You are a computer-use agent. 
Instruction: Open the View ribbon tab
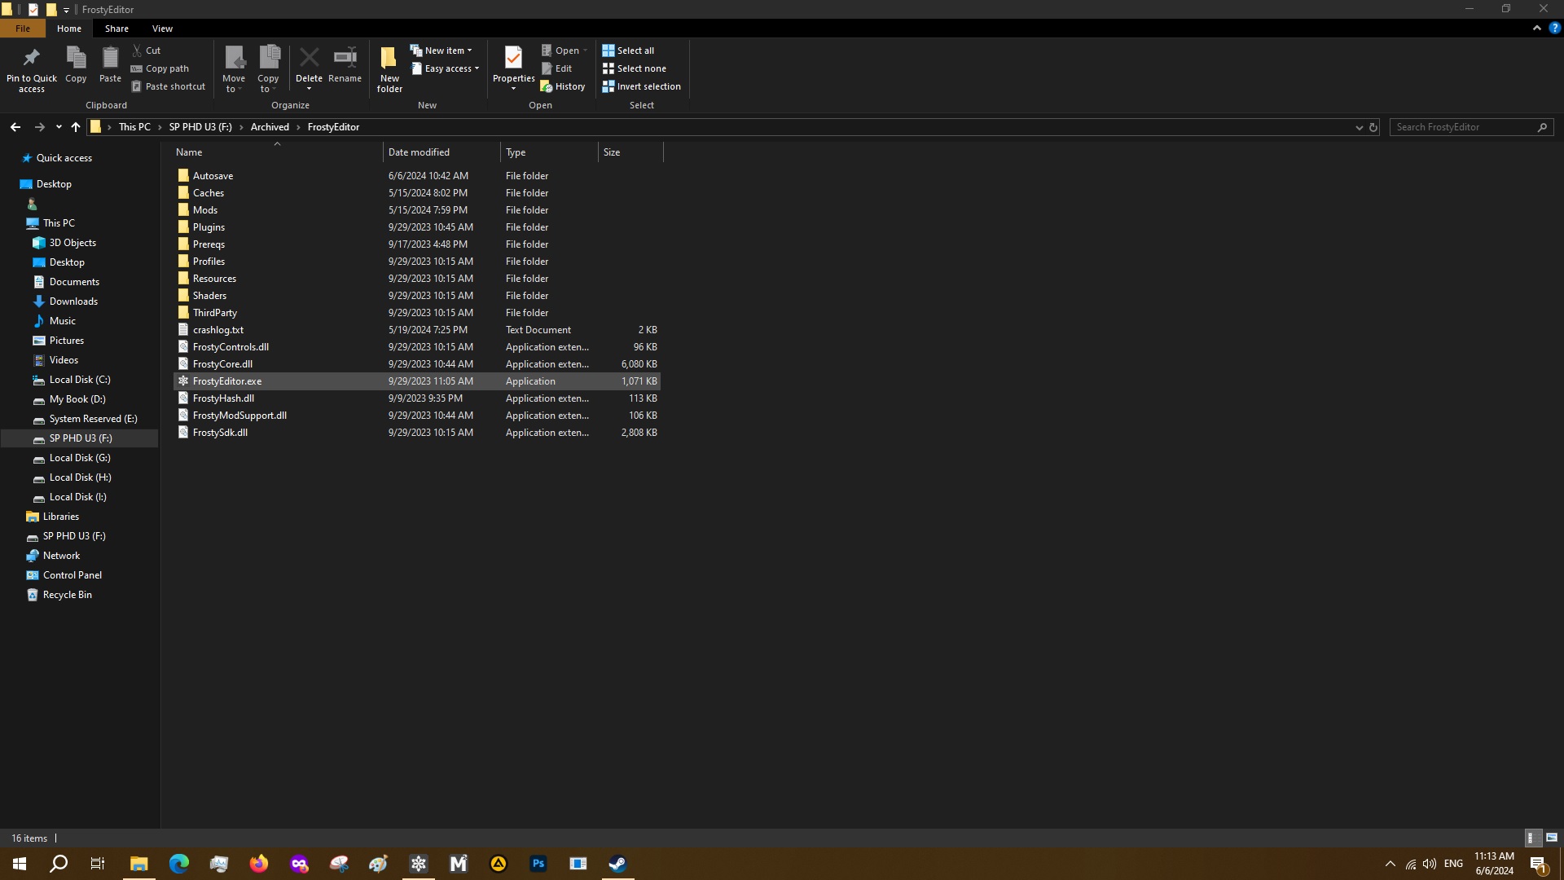162,29
